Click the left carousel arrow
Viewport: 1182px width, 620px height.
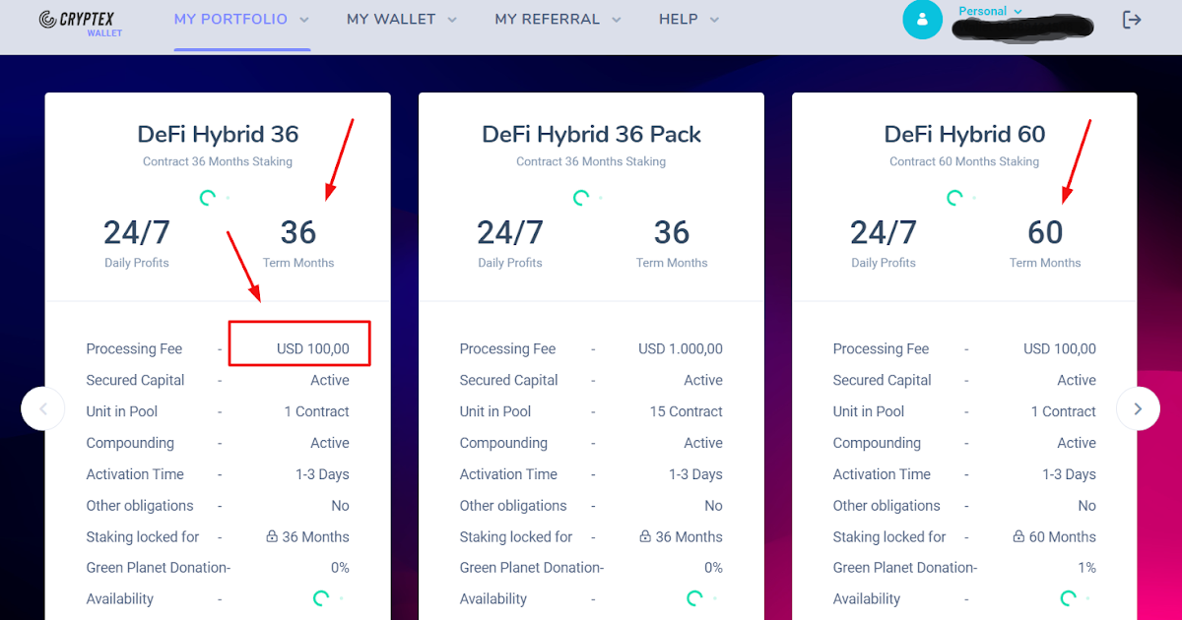43,408
